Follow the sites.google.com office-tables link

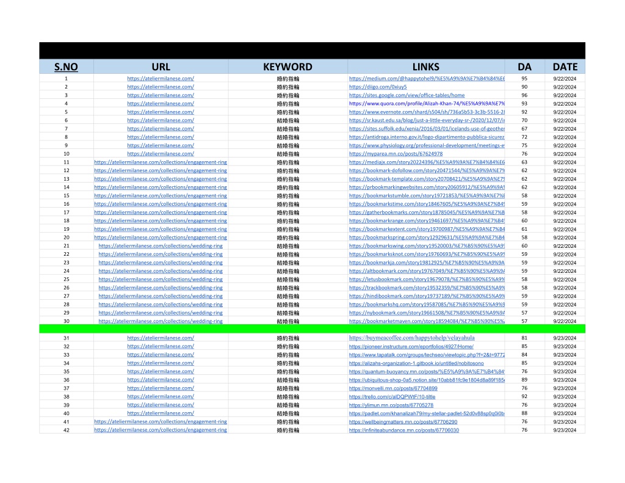pos(407,95)
